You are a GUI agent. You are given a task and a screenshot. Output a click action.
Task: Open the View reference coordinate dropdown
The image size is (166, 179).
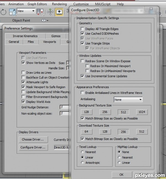[26, 11]
